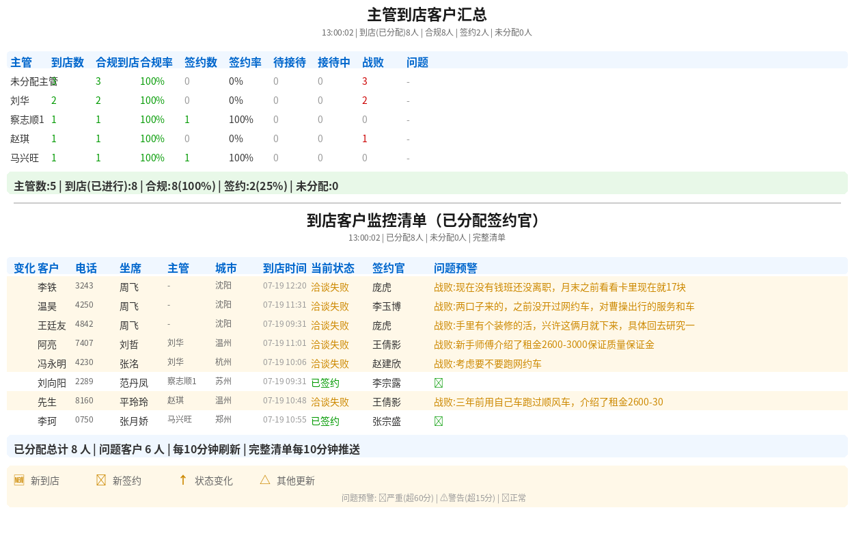
Task: Select the 到店数 column header
Action: (x=68, y=62)
